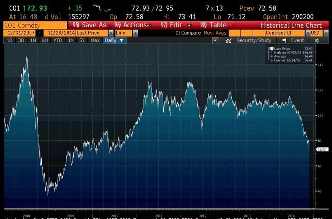Click the Prev 72.58 value
The height and width of the screenshot is (219, 332).
coord(267,9)
